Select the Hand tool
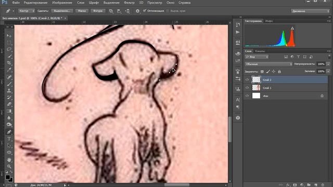 [x=9, y=159]
